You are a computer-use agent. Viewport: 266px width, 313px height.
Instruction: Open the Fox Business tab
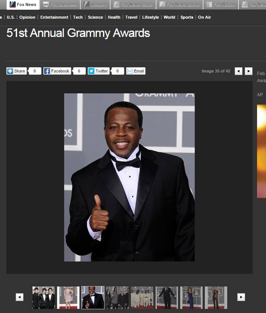click(x=60, y=5)
